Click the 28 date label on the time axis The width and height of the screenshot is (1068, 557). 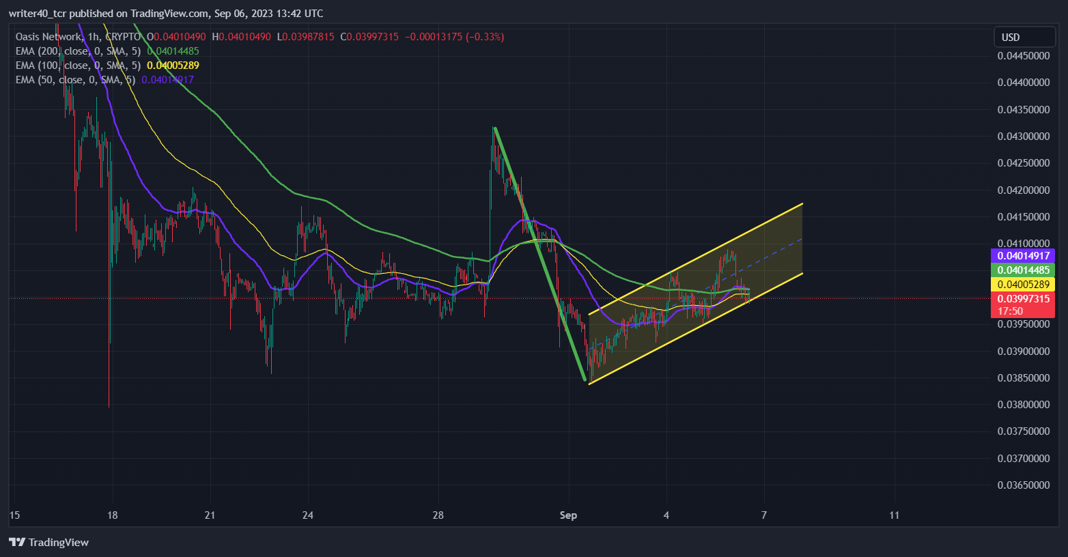(x=438, y=515)
